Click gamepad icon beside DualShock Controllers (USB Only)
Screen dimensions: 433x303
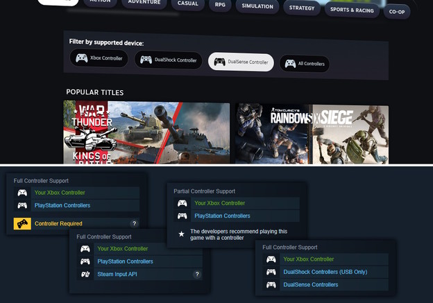coord(271,272)
